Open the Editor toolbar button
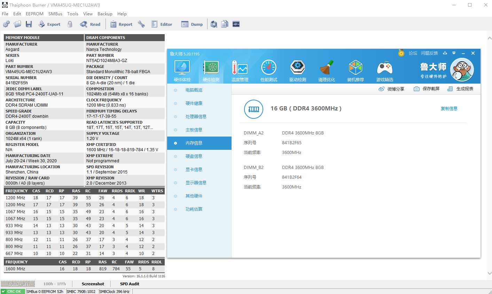492x294 pixels. (x=162, y=24)
